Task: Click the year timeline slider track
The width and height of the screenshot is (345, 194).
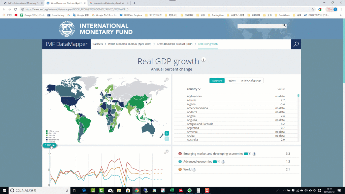Action: click(x=106, y=145)
